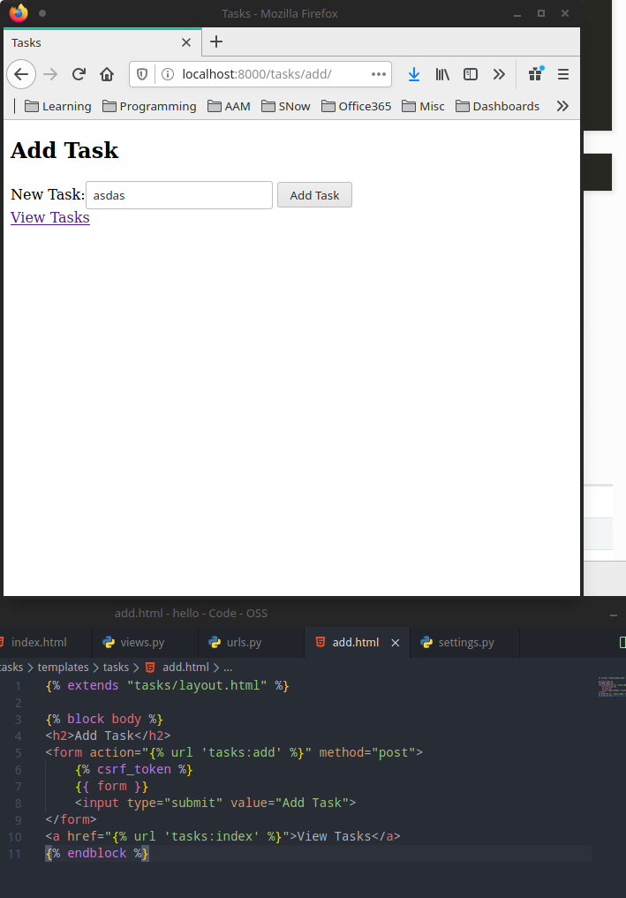Open the Office365 bookmarks folder
The width and height of the screenshot is (626, 898).
356,106
